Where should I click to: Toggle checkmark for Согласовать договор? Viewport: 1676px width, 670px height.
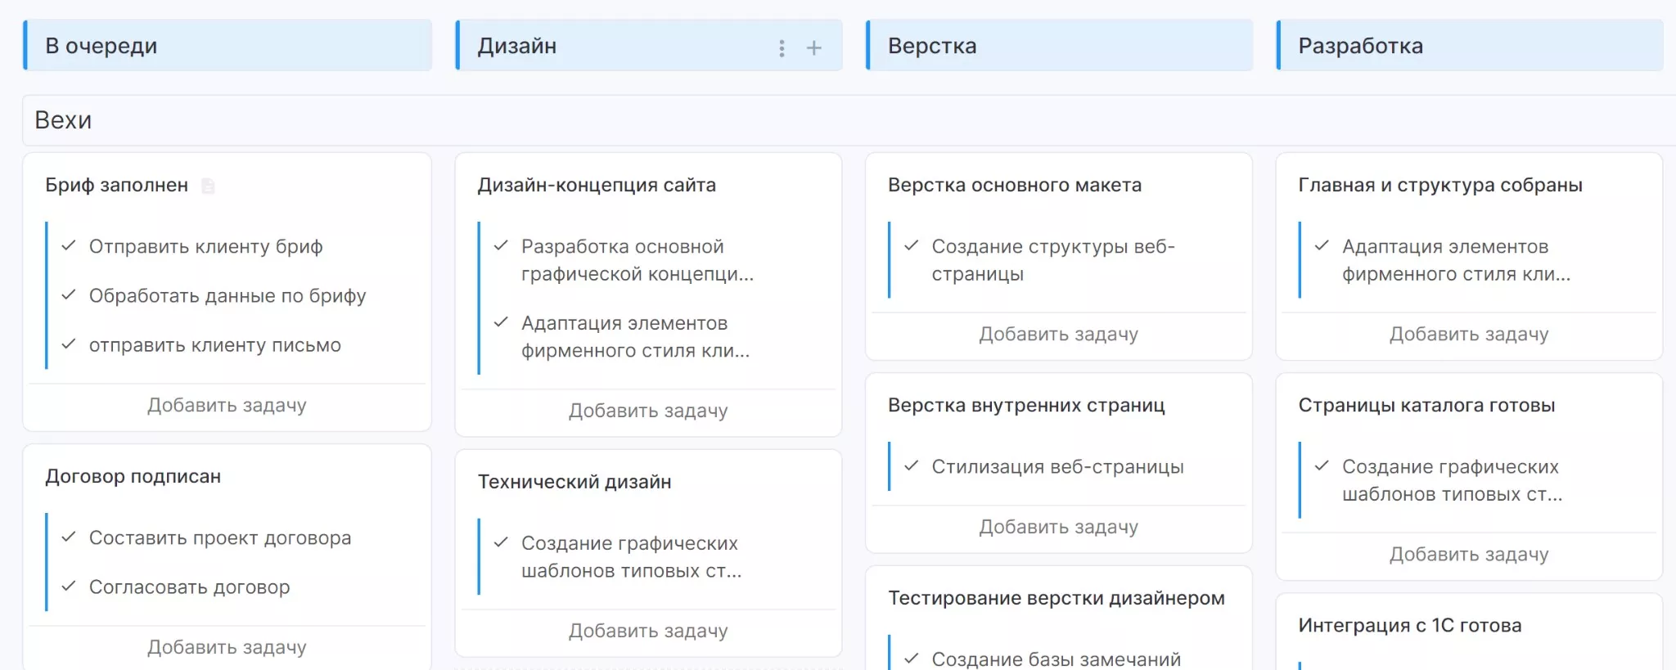tap(70, 587)
